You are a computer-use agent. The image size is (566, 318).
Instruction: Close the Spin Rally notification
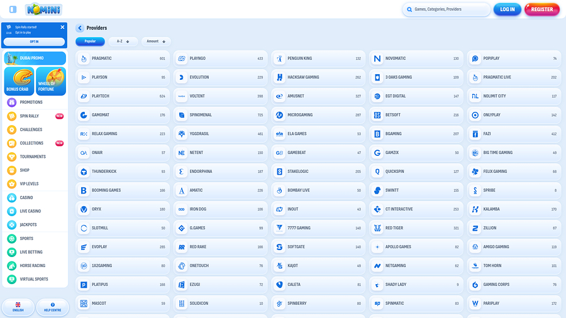pyautogui.click(x=62, y=28)
